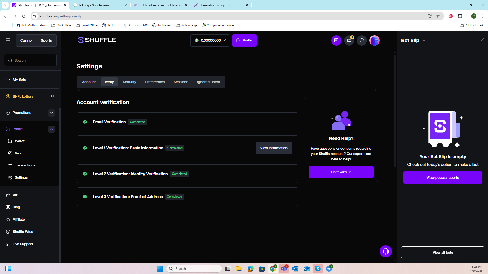The height and width of the screenshot is (274, 488).
Task: Click the Wallet button in header
Action: click(x=244, y=40)
